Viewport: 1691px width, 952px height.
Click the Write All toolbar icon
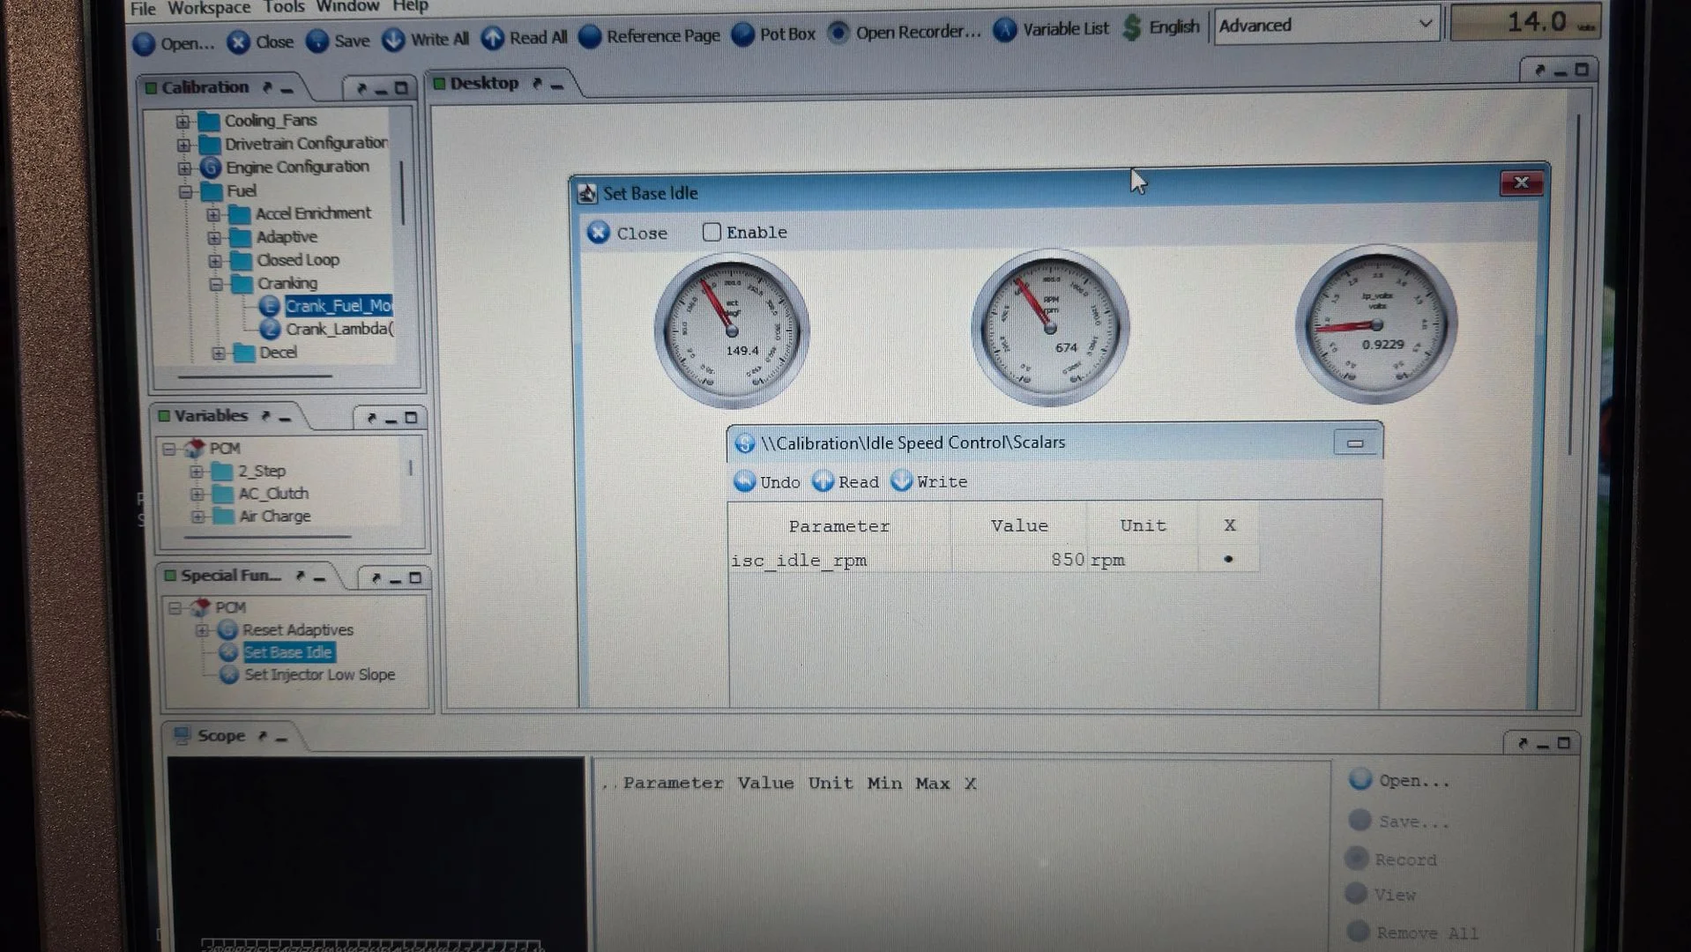tap(393, 40)
